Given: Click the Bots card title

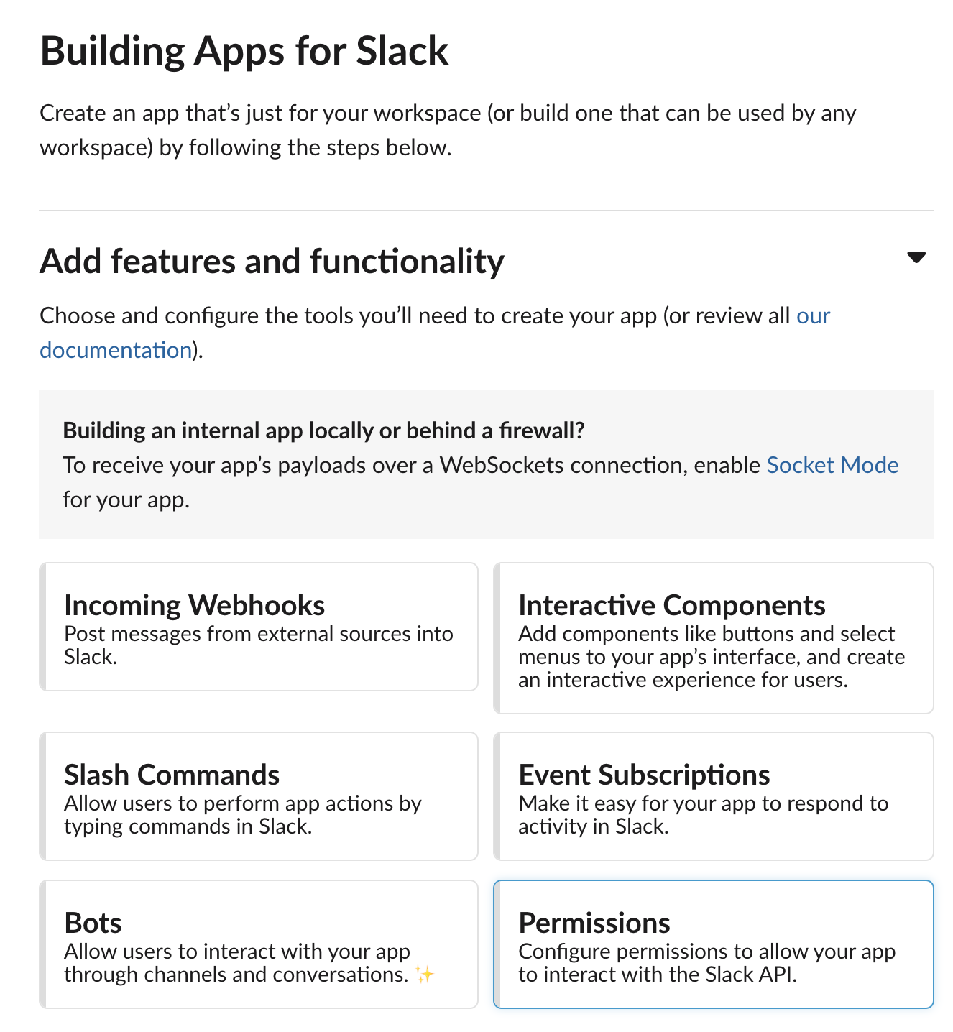Looking at the screenshot, I should click(93, 923).
